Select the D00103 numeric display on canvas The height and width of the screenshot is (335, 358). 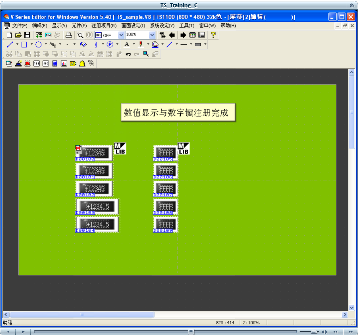[98, 206]
